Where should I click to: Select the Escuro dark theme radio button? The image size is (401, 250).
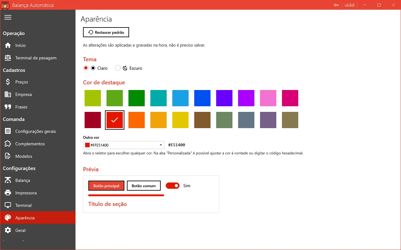118,68
